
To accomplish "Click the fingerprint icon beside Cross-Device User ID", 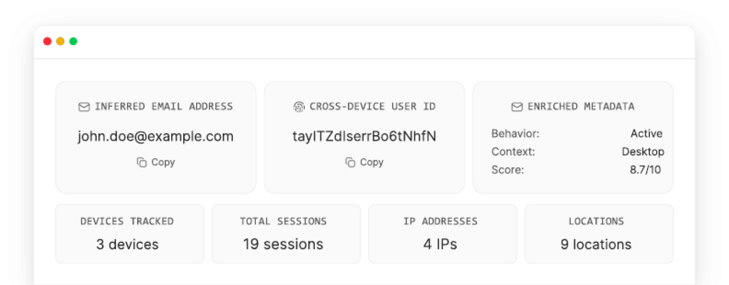I will point(299,107).
